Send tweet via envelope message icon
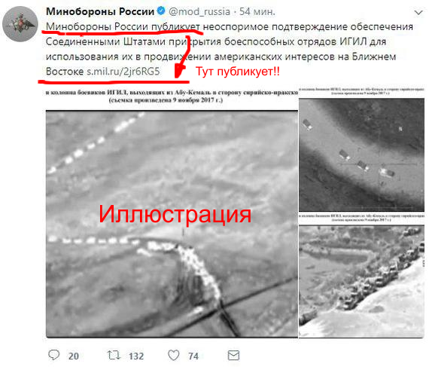The width and height of the screenshot is (429, 367). [233, 356]
